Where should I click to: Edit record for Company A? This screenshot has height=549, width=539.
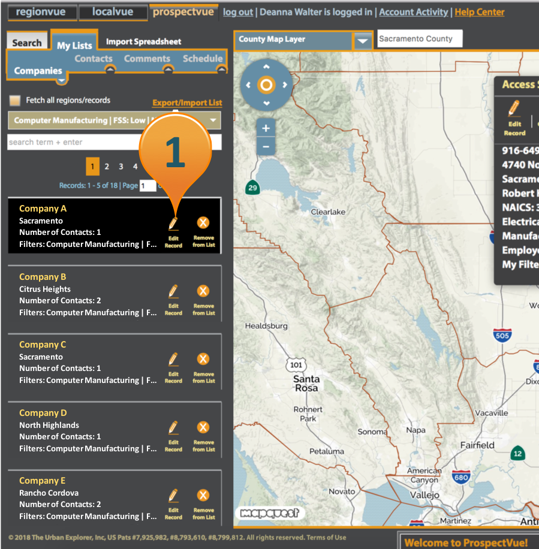pos(173,233)
